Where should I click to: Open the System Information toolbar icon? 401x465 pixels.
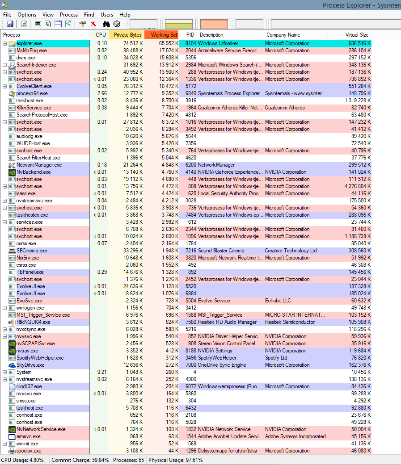tap(38, 24)
